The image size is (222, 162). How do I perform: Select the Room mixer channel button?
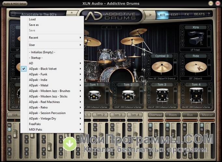tap(173, 115)
